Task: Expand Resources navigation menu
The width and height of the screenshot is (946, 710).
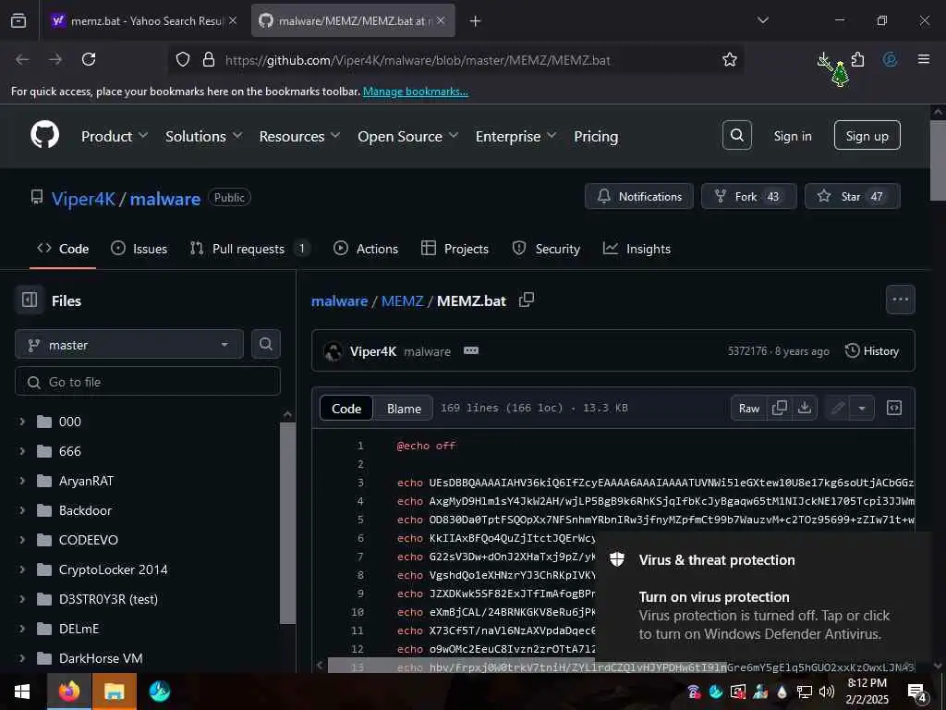Action: (x=299, y=137)
